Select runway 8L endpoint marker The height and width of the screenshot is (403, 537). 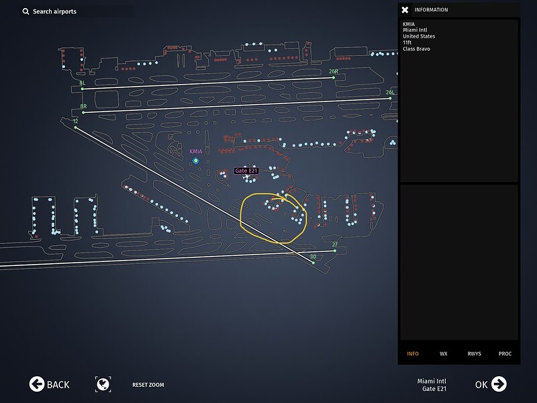click(x=82, y=89)
